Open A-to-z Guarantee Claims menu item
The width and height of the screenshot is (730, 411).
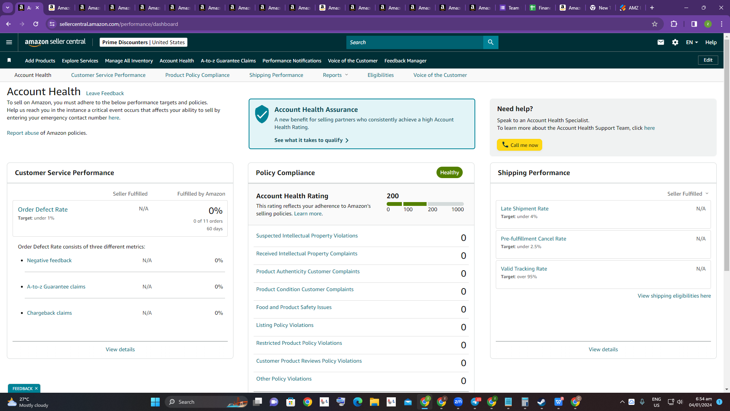(228, 61)
